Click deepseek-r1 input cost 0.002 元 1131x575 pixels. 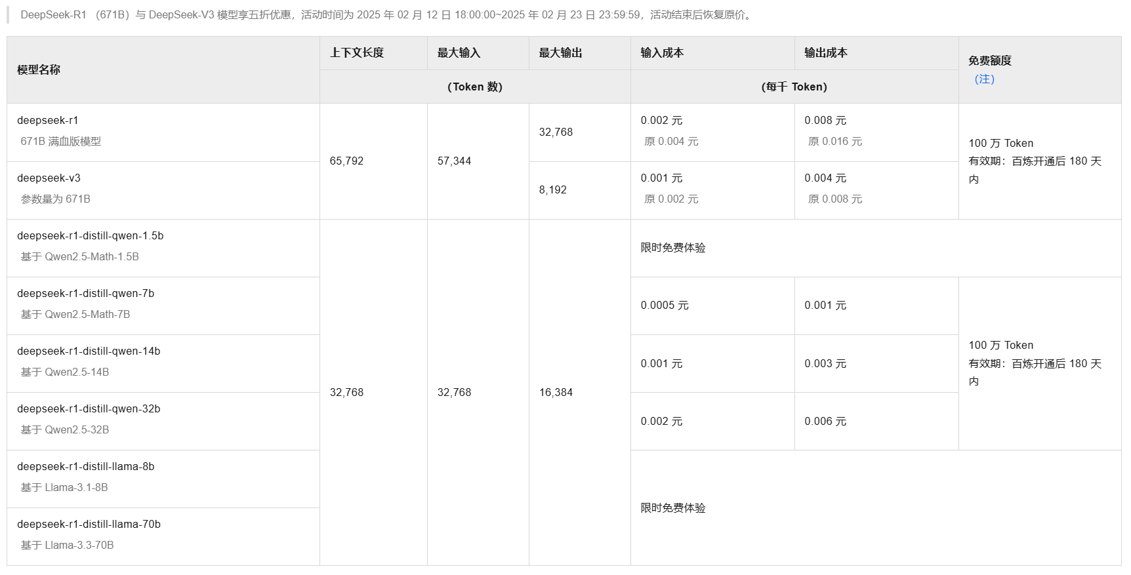click(x=661, y=120)
